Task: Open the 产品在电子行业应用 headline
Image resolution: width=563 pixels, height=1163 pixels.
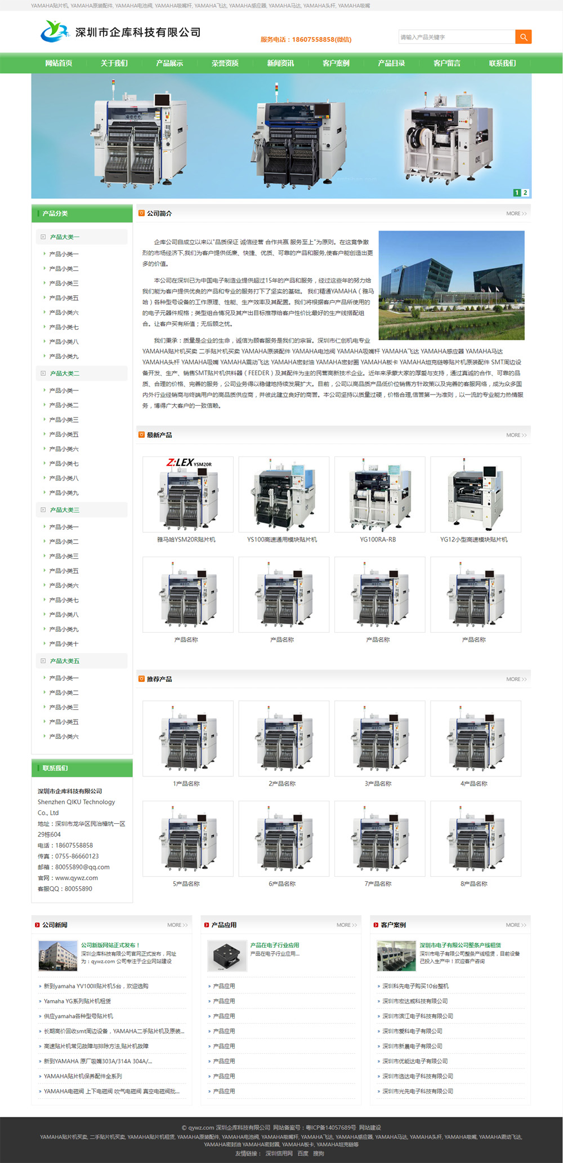Action: point(275,945)
